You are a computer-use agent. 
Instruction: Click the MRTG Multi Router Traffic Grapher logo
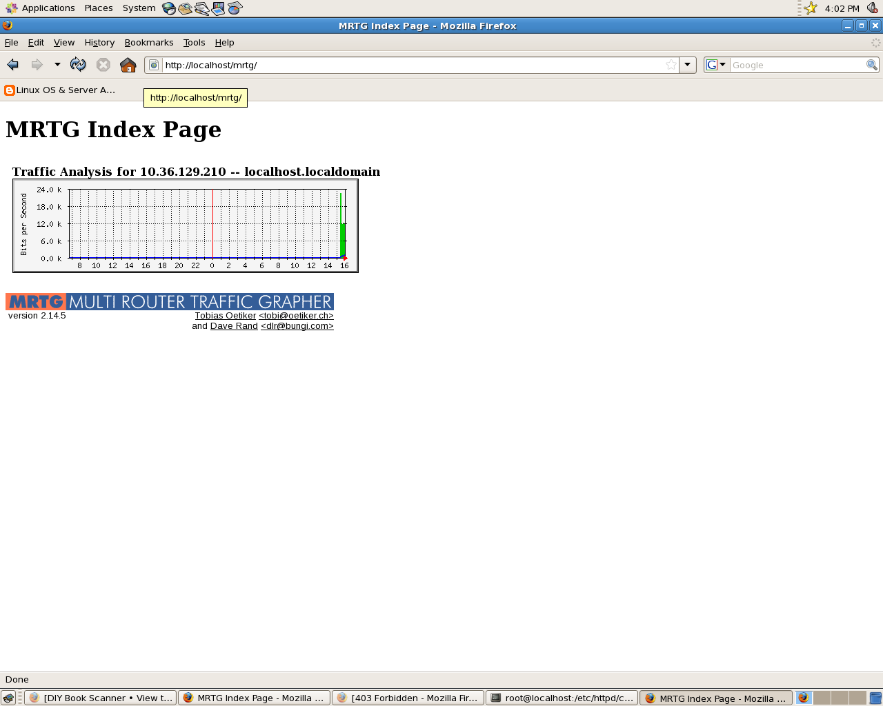tap(170, 301)
